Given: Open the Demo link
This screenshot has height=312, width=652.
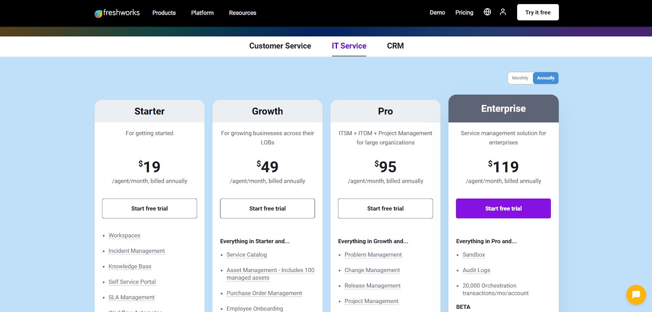Looking at the screenshot, I should (437, 13).
